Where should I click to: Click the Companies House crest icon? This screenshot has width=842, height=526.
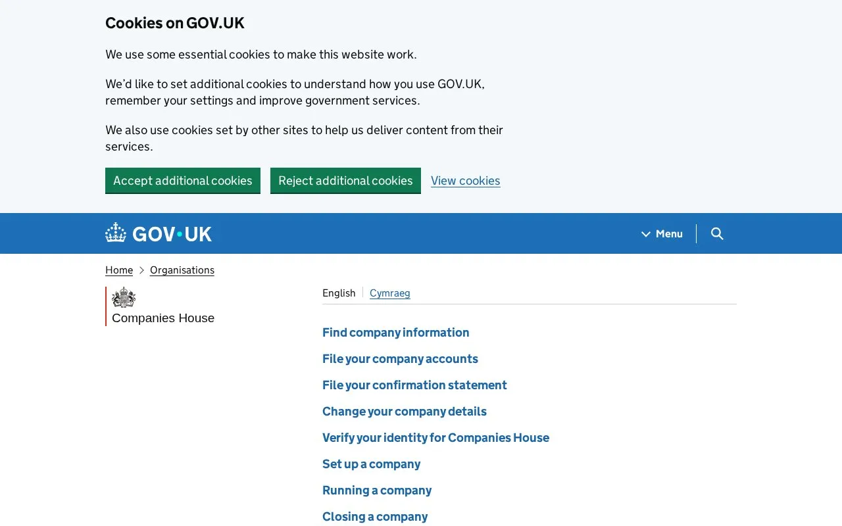click(x=124, y=298)
